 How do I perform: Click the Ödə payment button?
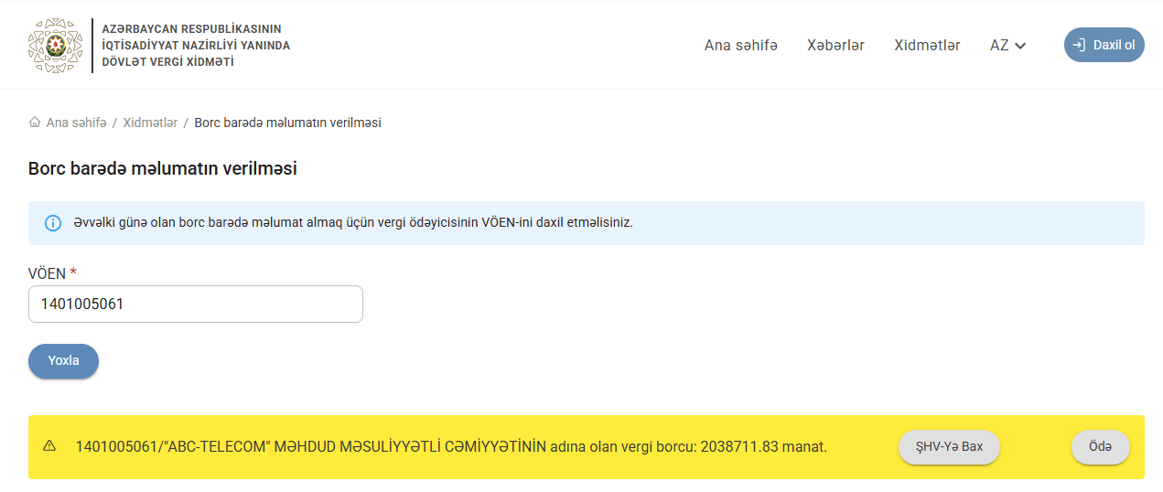click(x=1100, y=446)
